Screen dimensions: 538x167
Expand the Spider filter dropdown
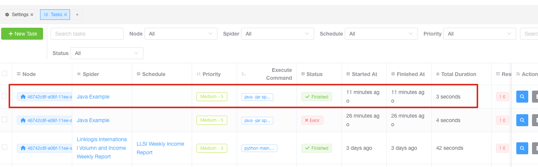[x=277, y=34]
